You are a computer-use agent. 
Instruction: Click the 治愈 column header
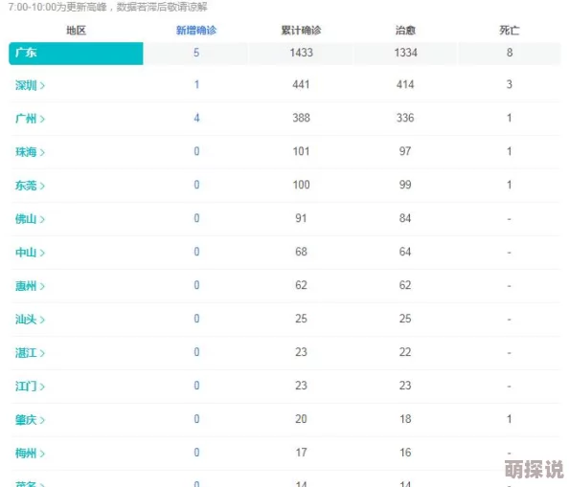405,30
